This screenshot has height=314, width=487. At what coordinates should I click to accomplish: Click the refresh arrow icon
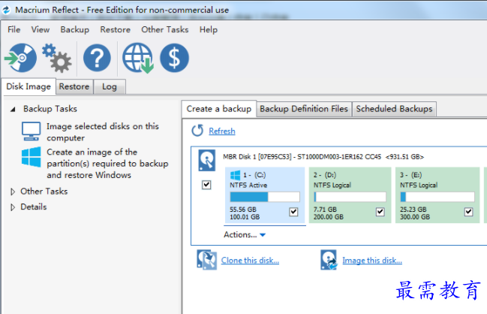pyautogui.click(x=197, y=131)
